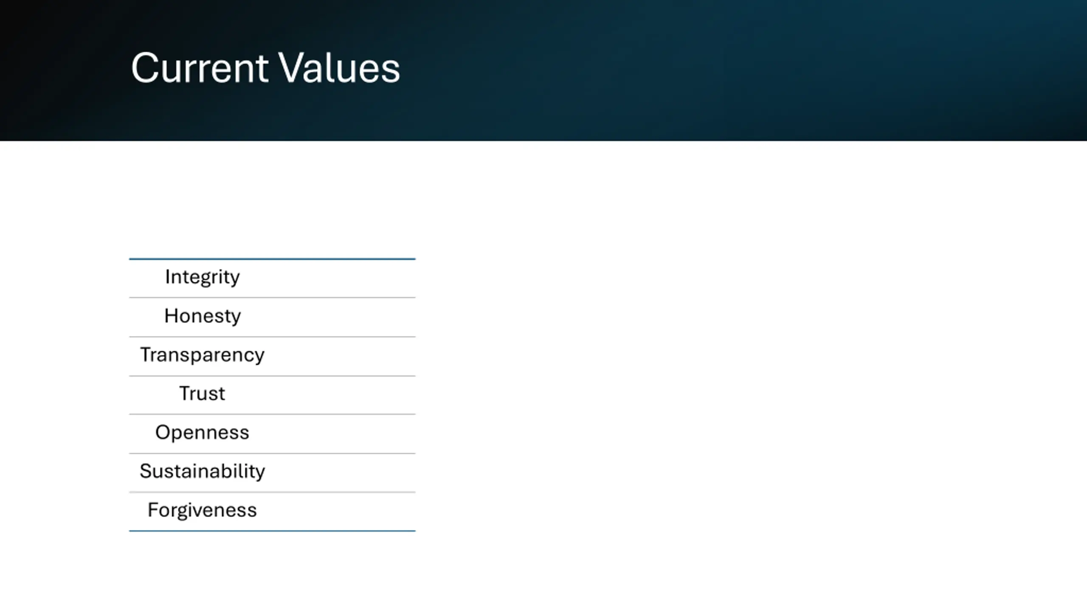Click the dark blue header banner right of the title
The width and height of the screenshot is (1087, 611).
[743, 70]
